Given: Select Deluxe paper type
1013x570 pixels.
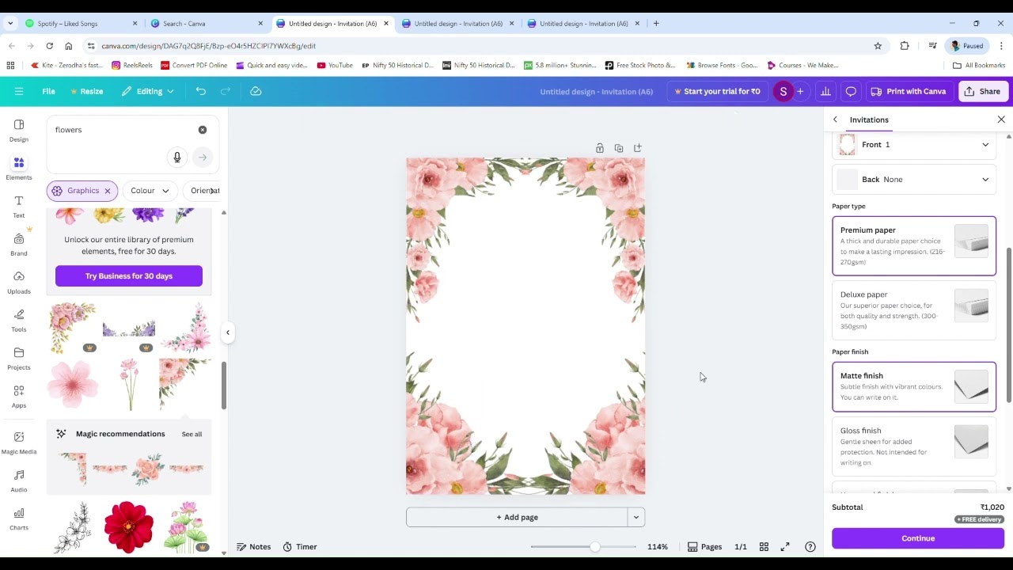Looking at the screenshot, I should [x=914, y=310].
